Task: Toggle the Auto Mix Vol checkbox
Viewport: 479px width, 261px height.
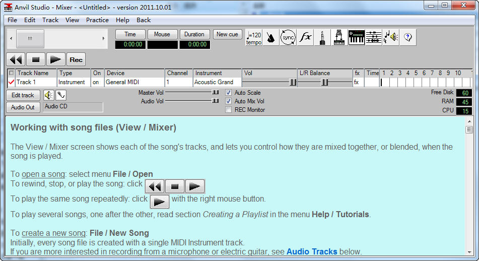Action: pyautogui.click(x=228, y=101)
